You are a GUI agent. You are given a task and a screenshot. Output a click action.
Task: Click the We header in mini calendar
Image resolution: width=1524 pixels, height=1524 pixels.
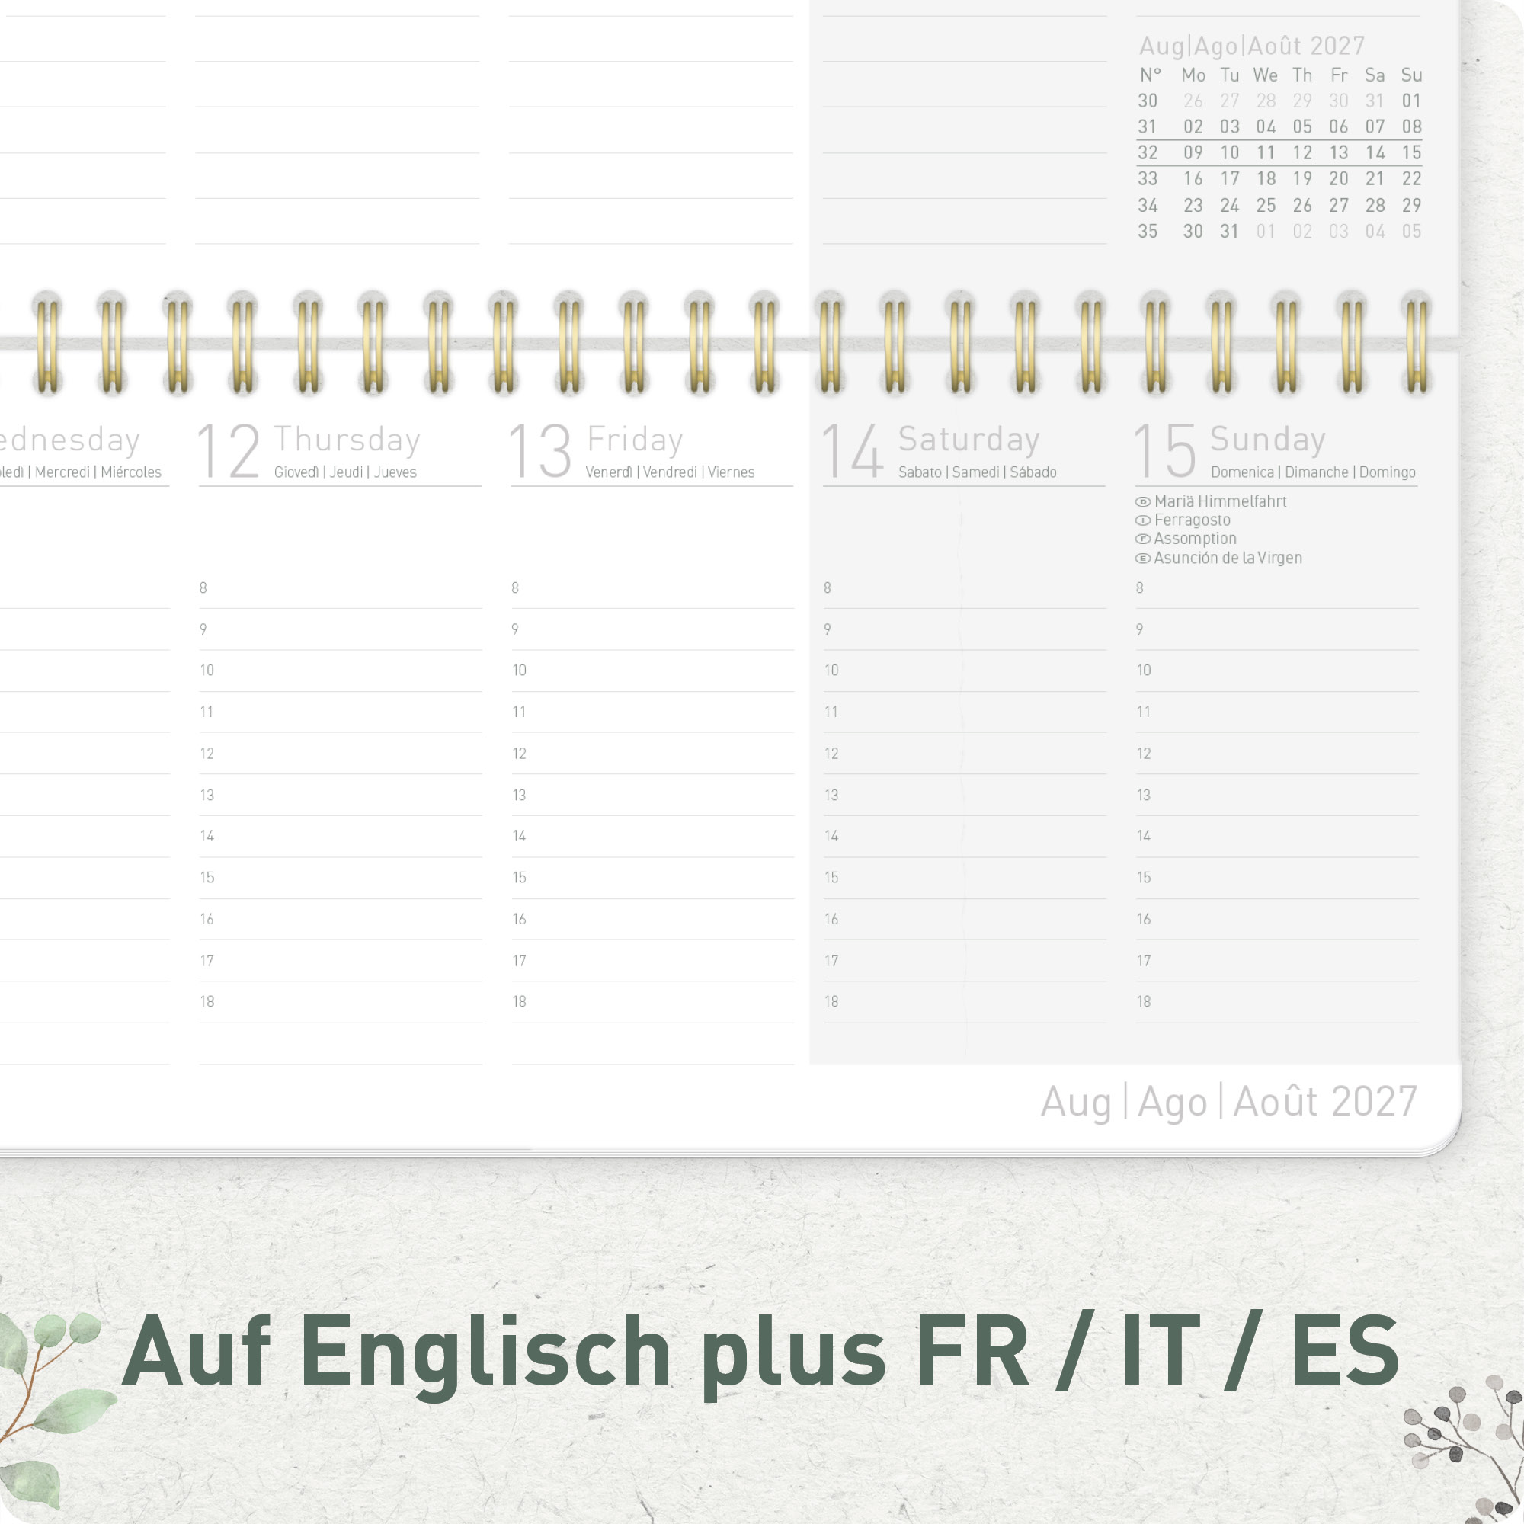tap(1265, 75)
